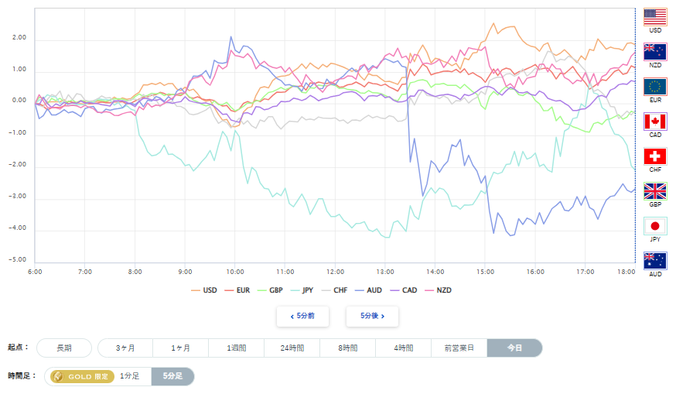Toggle the EUR line in chart legend
Screen dimensions: 676x394
(x=237, y=290)
